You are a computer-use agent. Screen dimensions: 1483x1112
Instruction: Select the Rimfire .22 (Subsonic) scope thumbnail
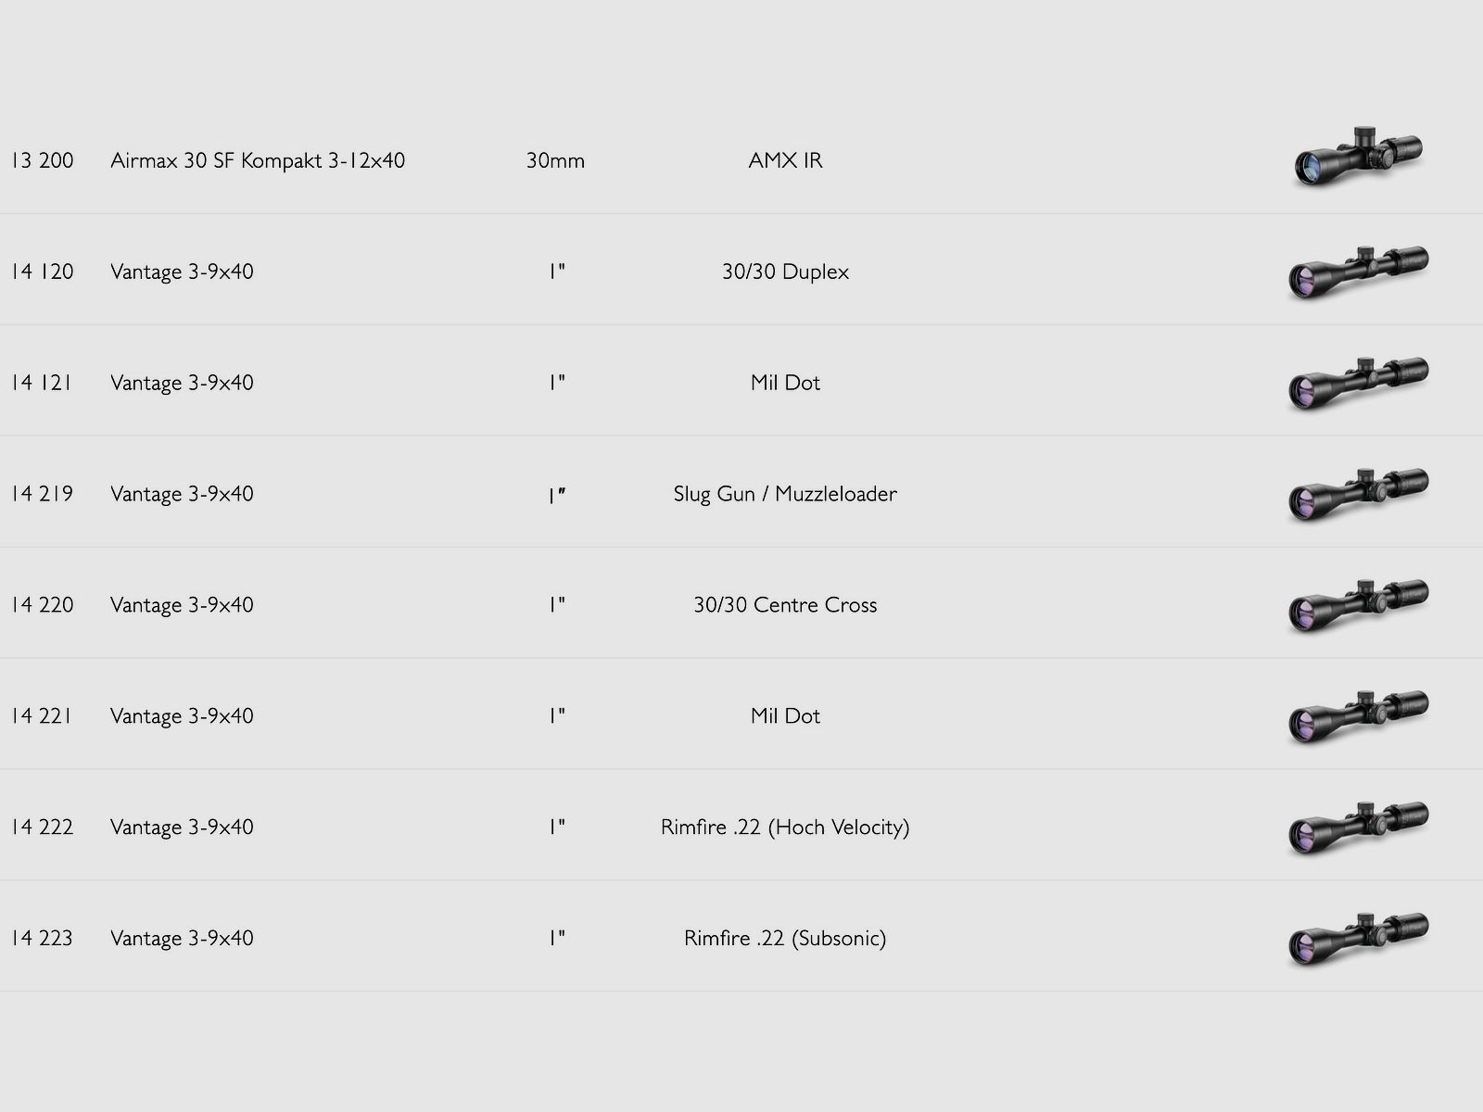(1358, 939)
